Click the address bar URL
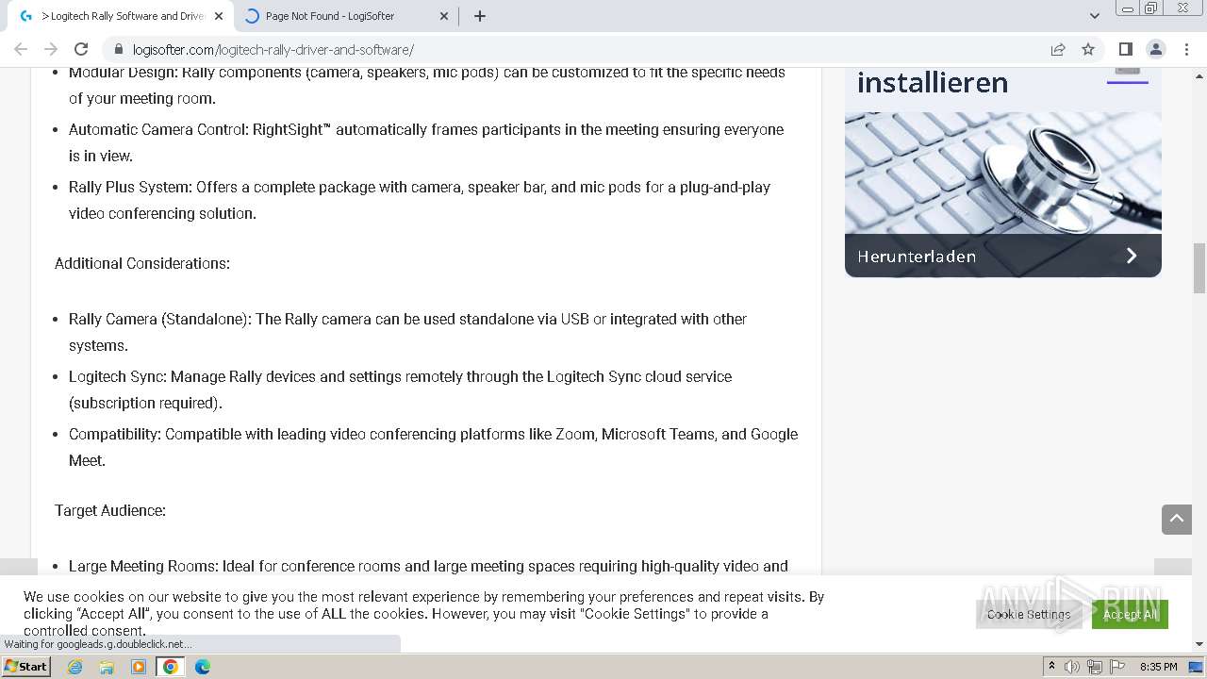Image resolution: width=1207 pixels, height=679 pixels. tap(273, 50)
